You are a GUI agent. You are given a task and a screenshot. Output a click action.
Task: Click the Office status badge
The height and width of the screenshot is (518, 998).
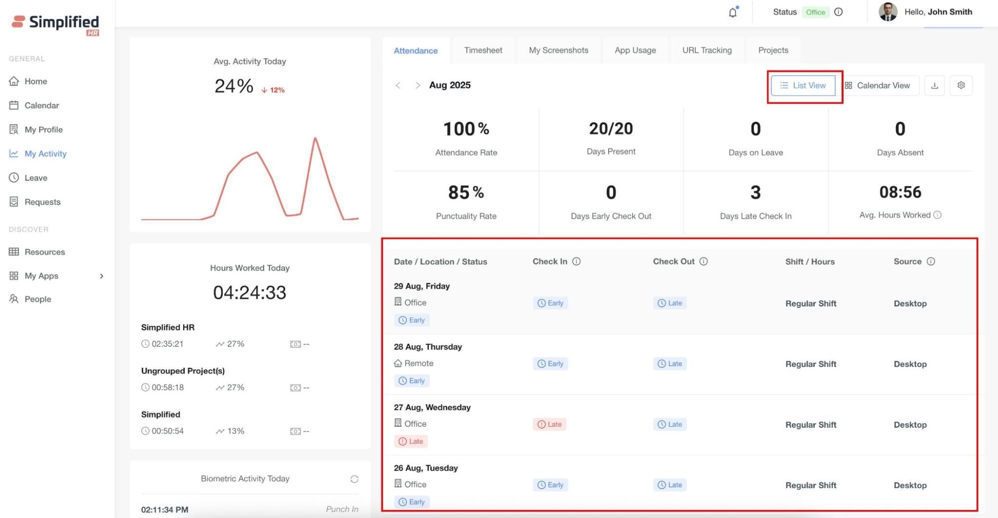(815, 12)
